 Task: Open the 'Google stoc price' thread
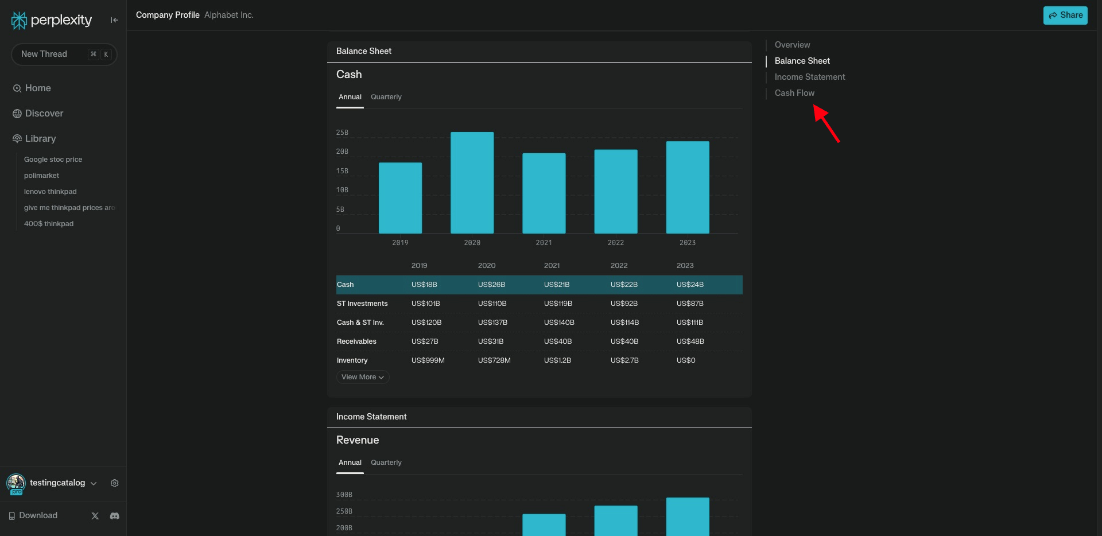pyautogui.click(x=53, y=160)
